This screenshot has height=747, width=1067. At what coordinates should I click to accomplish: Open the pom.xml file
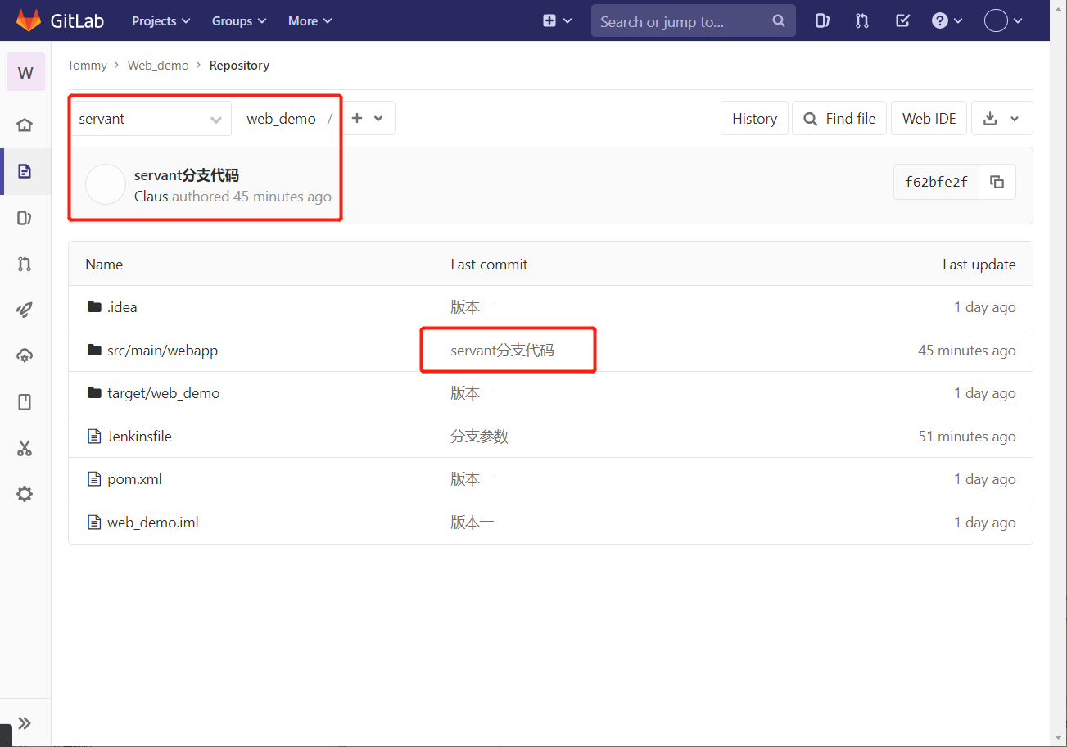coord(134,479)
